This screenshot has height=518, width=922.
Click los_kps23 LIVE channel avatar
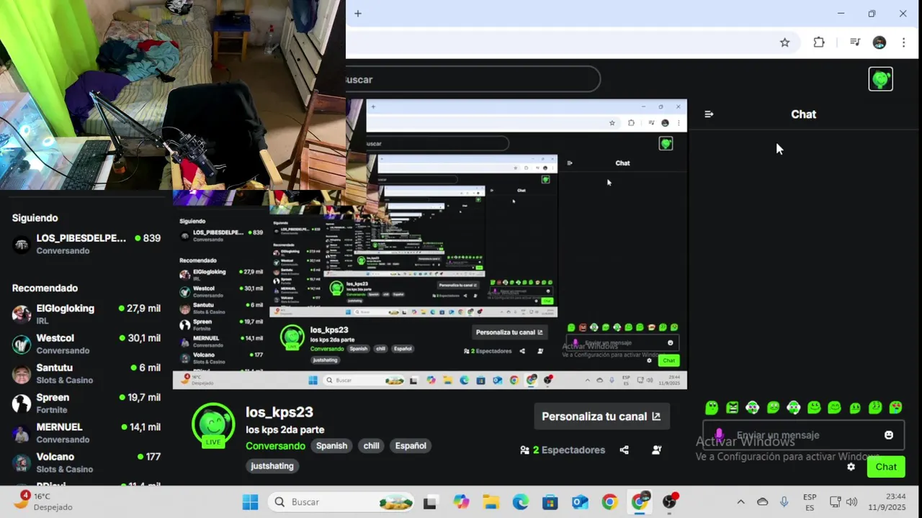pyautogui.click(x=213, y=424)
